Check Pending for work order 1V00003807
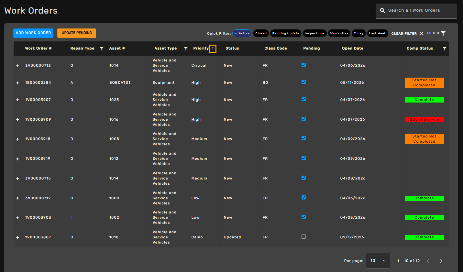The width and height of the screenshot is (463, 272). [x=303, y=237]
